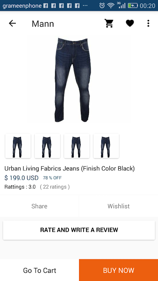Tap Go To Cart button
This screenshot has width=158, height=281.
tap(39, 270)
